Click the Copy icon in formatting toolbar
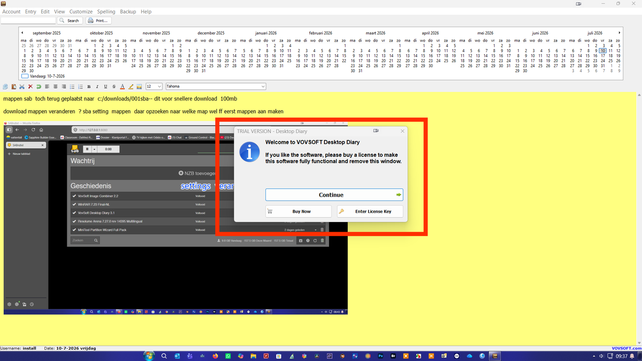 tap(6, 87)
